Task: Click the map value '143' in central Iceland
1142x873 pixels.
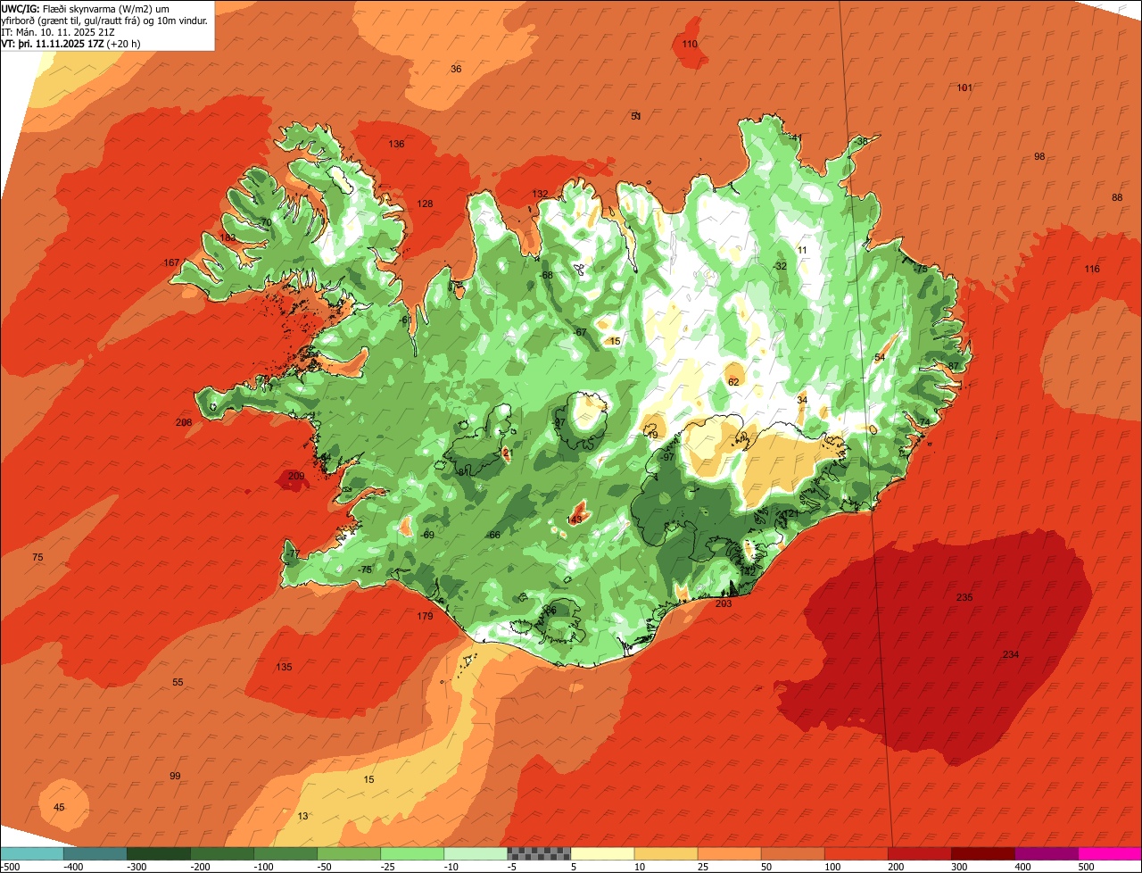Action: [575, 520]
